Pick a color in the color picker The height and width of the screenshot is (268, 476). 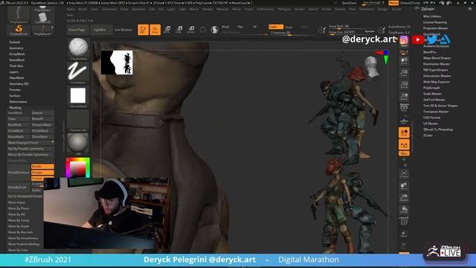tap(78, 167)
